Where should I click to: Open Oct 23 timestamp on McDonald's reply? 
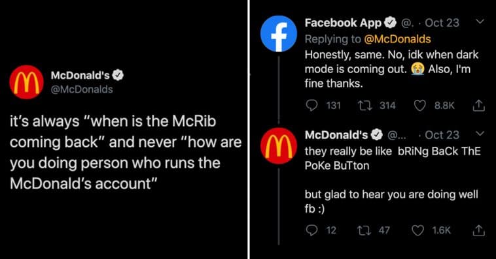[x=442, y=135]
